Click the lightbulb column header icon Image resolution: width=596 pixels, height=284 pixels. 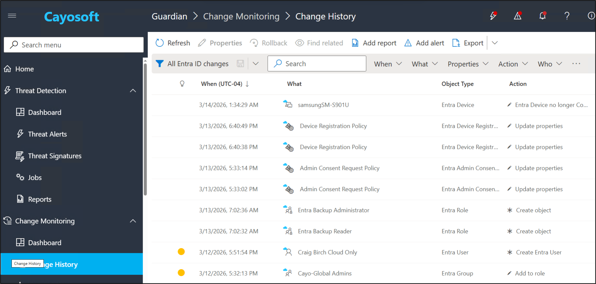click(182, 84)
